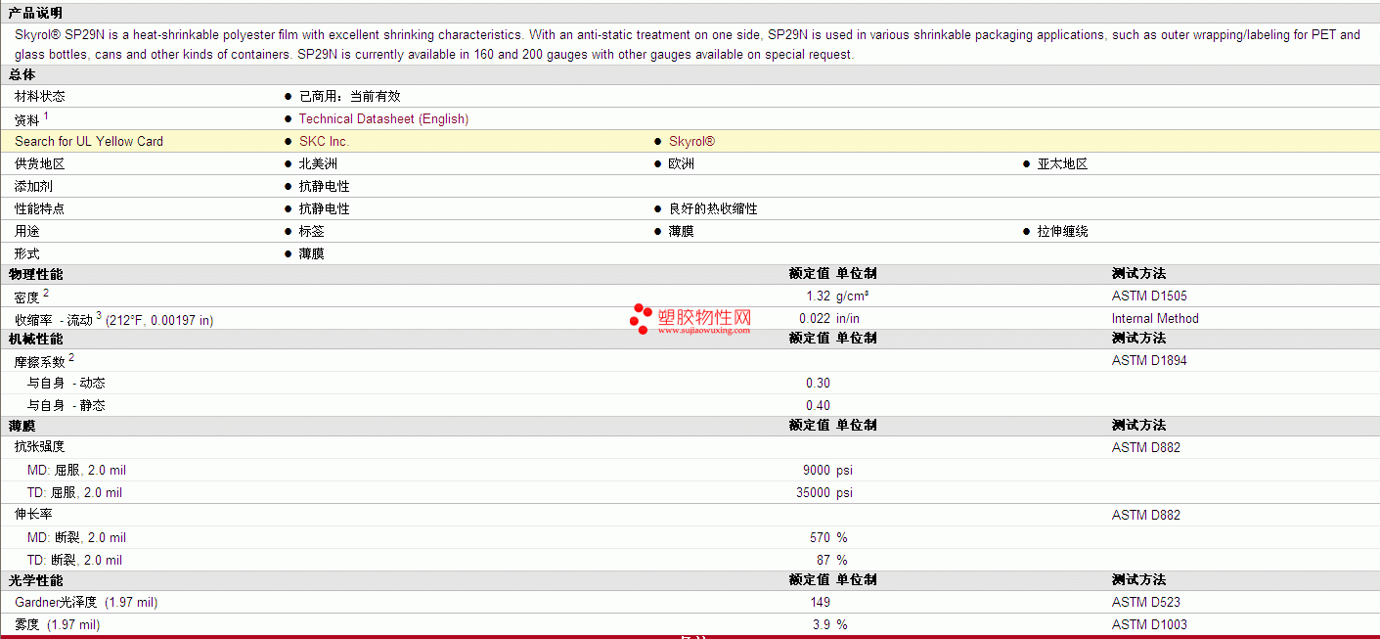The image size is (1380, 639).
Task: Click the ASTM D1003 test method
Action: tap(1149, 625)
